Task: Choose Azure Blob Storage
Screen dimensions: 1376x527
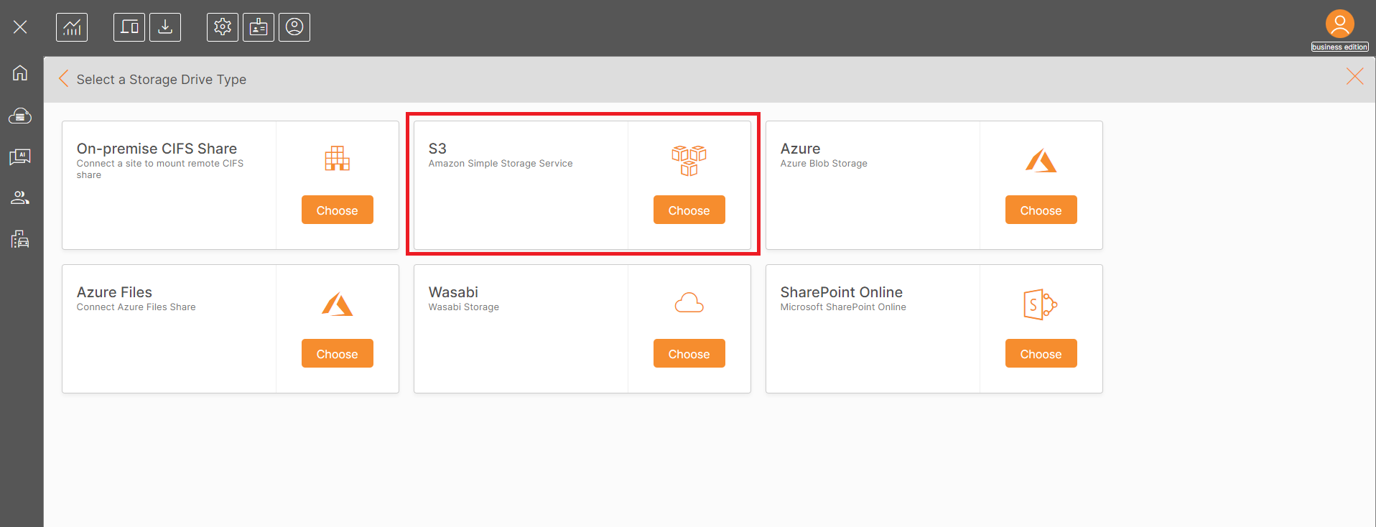Action: 1041,210
